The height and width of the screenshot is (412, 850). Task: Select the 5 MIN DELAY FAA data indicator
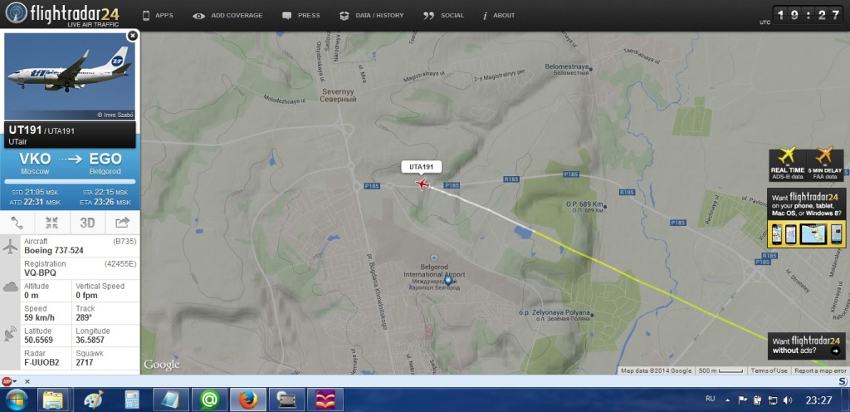tap(826, 164)
